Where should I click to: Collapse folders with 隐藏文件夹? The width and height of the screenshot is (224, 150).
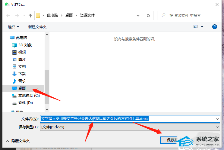point(18,141)
